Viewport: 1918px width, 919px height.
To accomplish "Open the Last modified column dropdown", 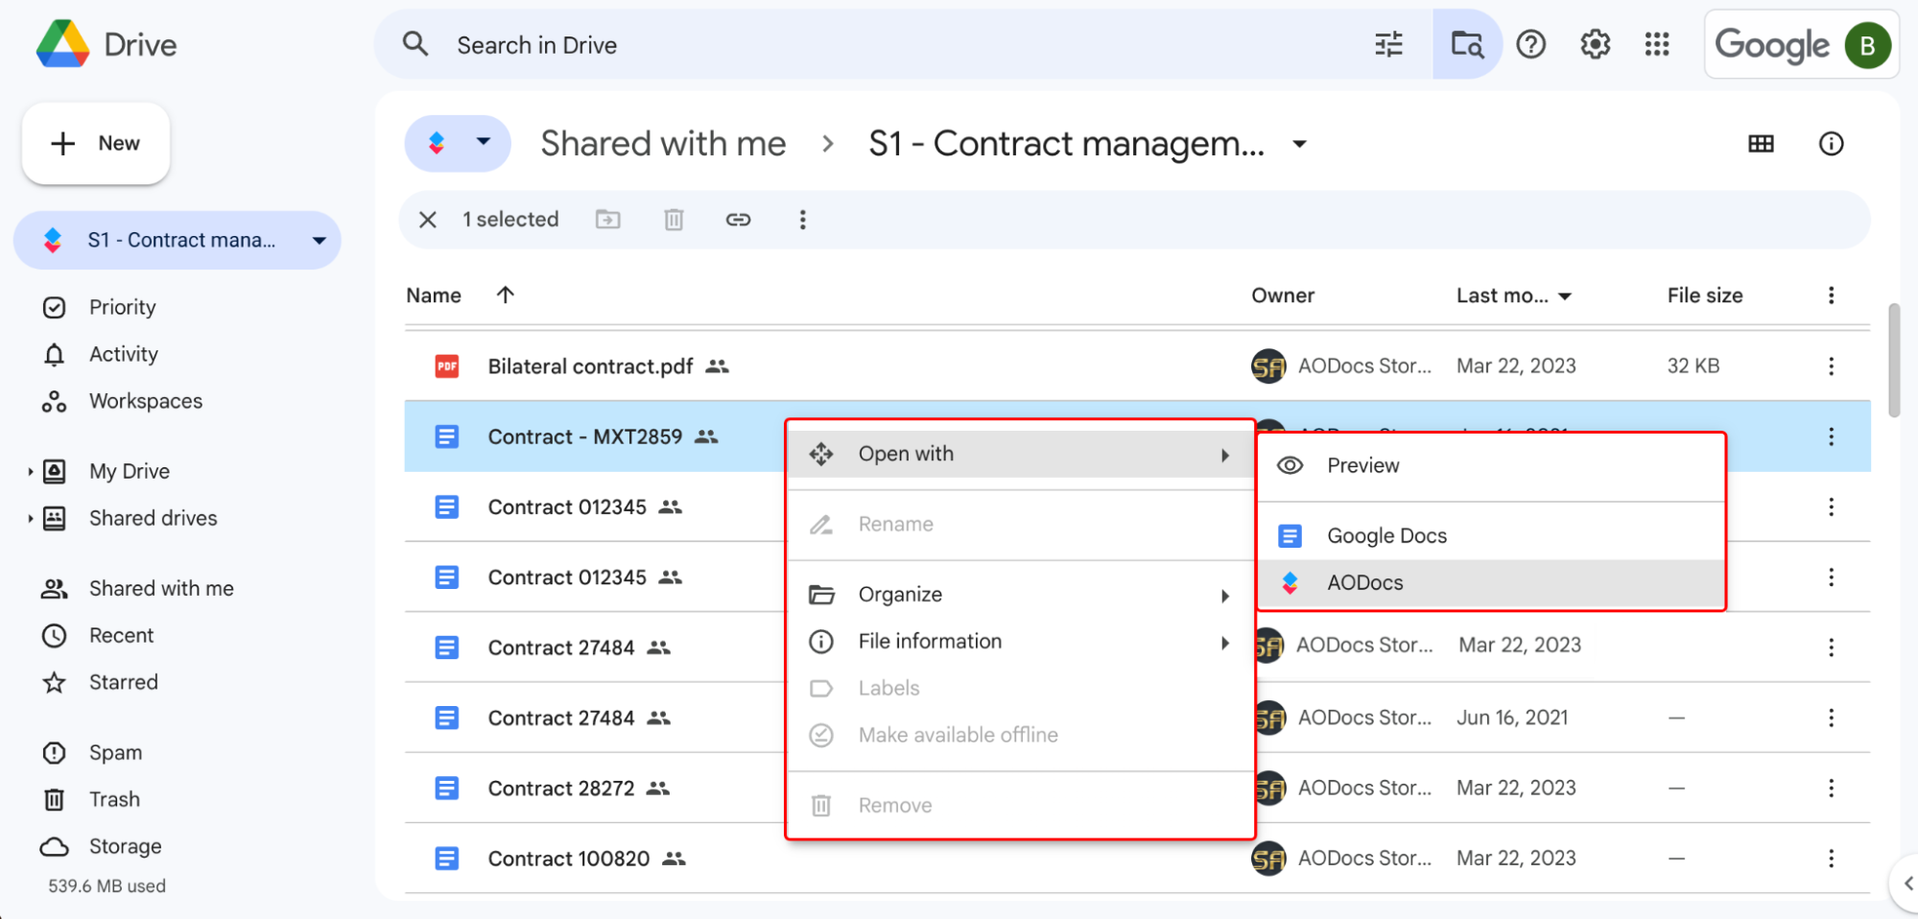I will pos(1565,296).
